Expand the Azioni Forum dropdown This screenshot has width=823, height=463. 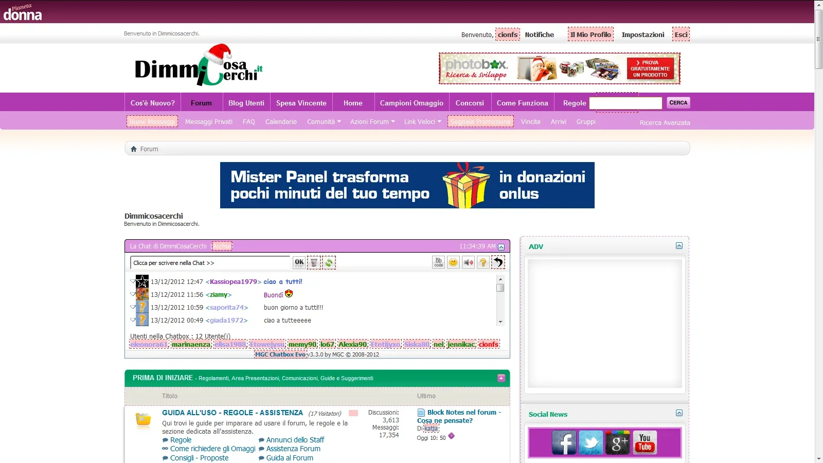click(x=372, y=122)
